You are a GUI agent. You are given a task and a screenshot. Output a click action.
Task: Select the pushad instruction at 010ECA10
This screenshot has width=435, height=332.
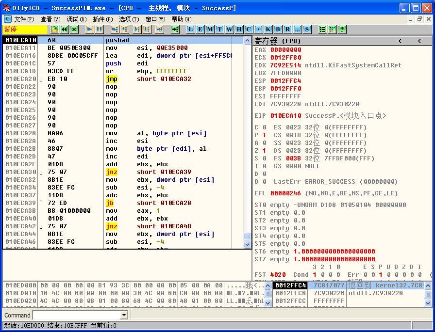pyautogui.click(x=117, y=40)
